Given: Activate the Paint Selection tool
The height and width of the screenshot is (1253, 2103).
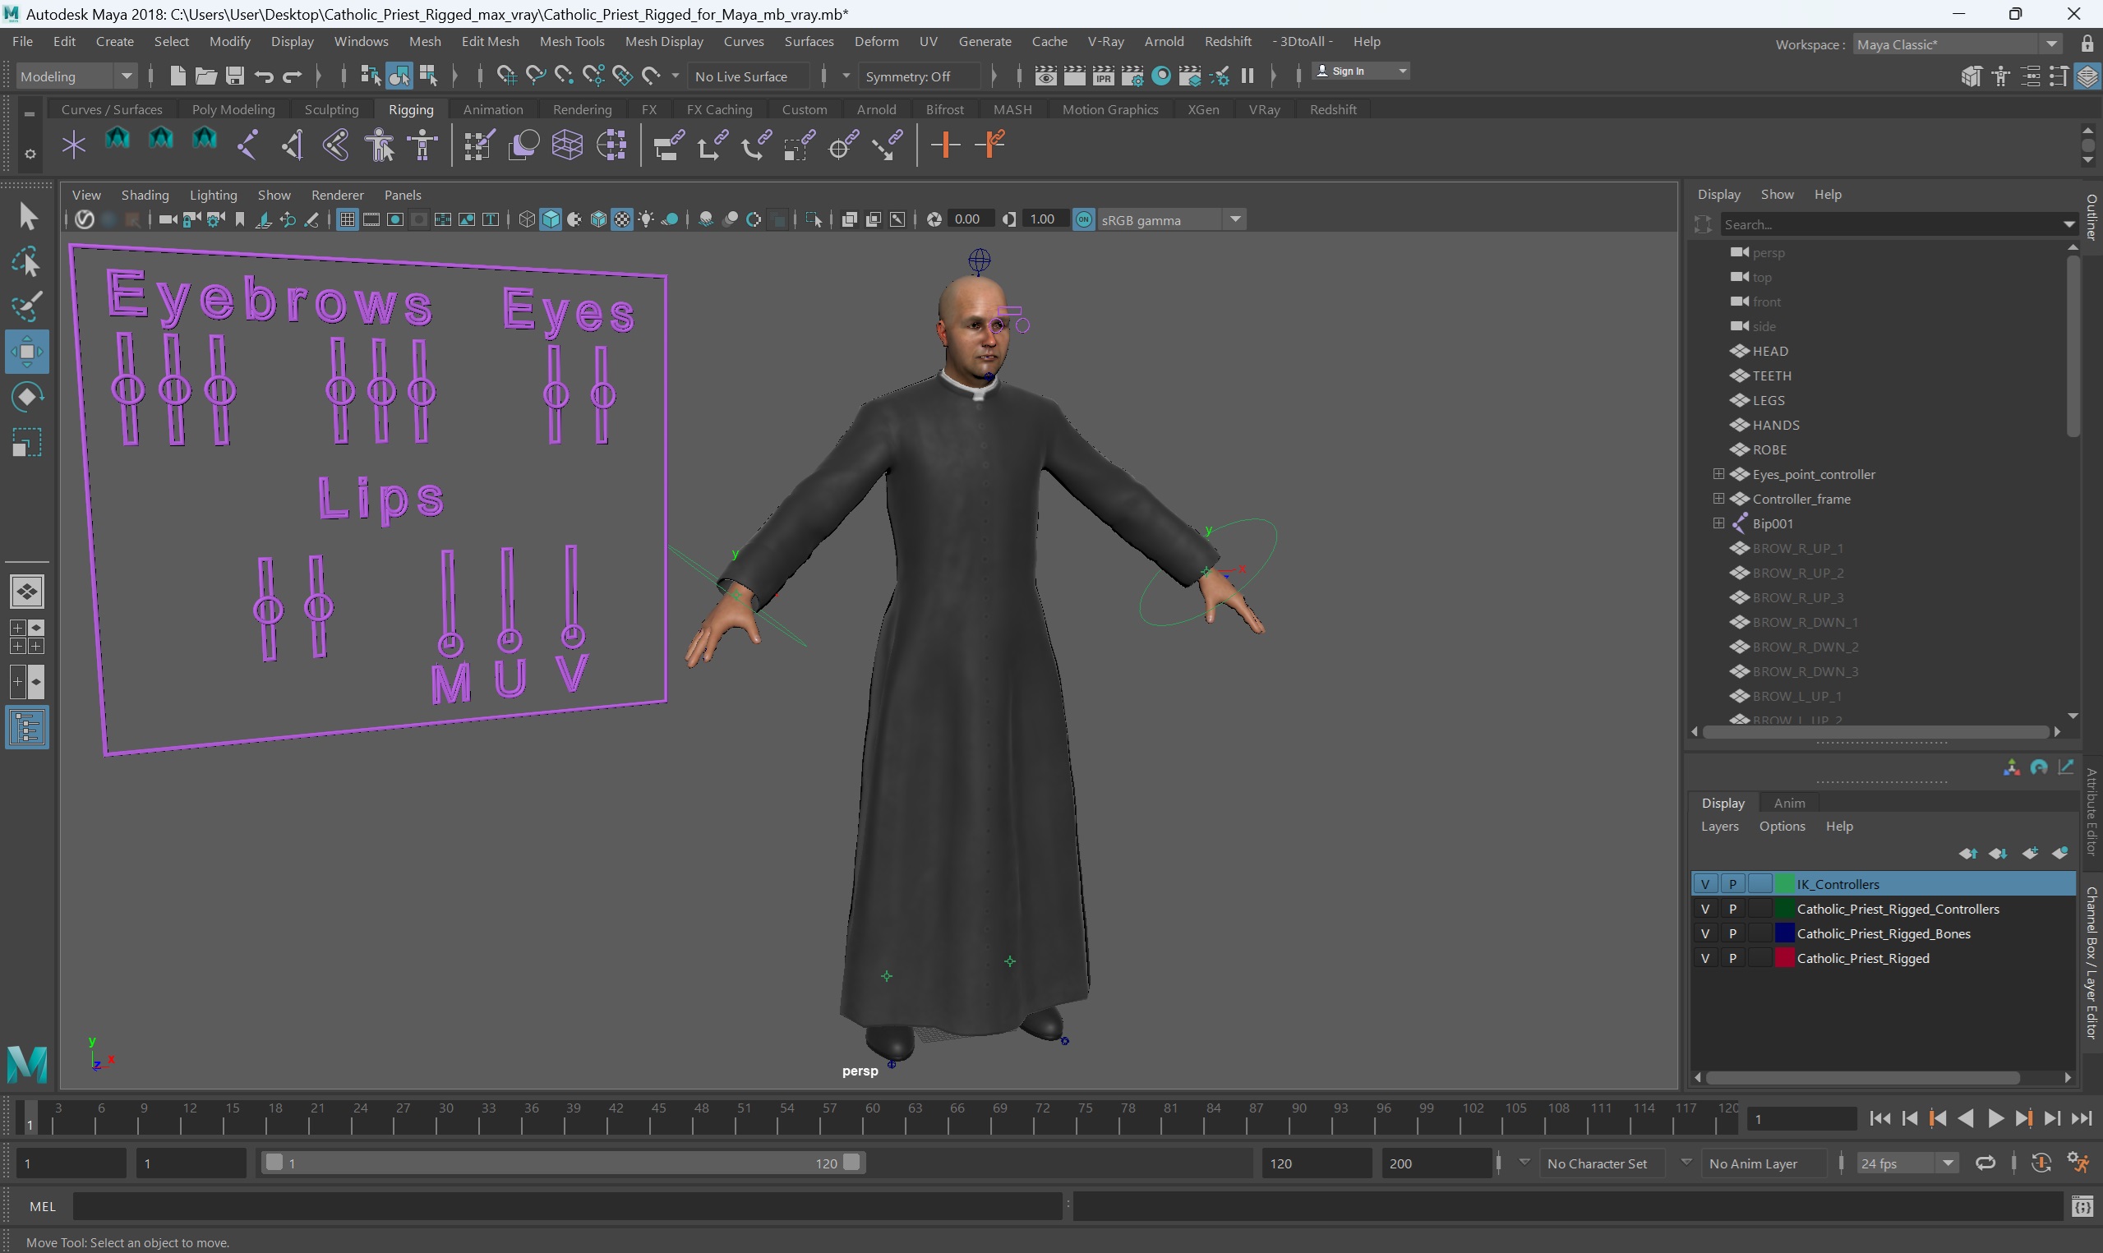Looking at the screenshot, I should [27, 306].
